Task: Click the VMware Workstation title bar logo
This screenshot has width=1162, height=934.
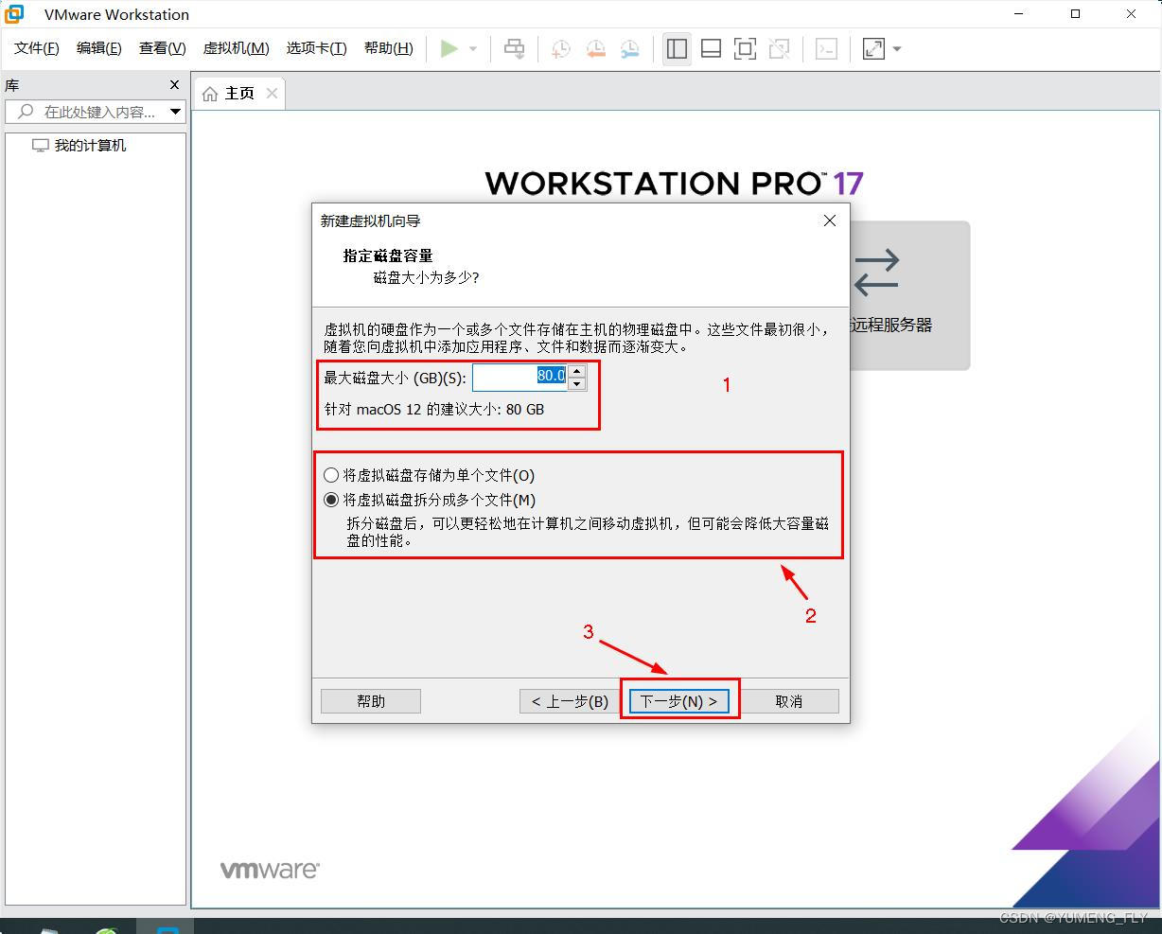Action: point(15,14)
